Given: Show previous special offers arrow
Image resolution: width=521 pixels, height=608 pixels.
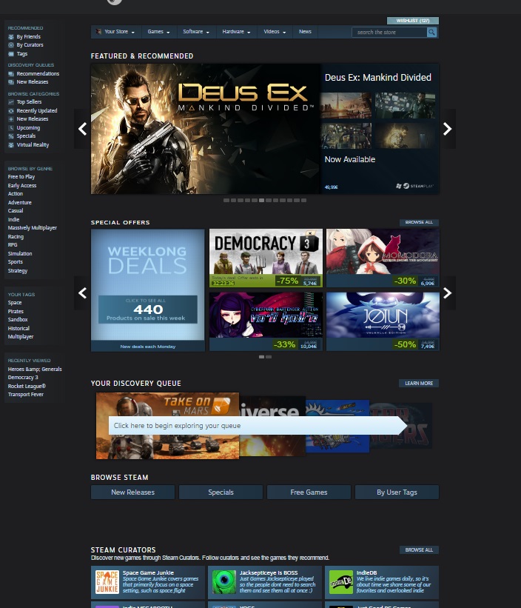Looking at the screenshot, I should [x=82, y=293].
